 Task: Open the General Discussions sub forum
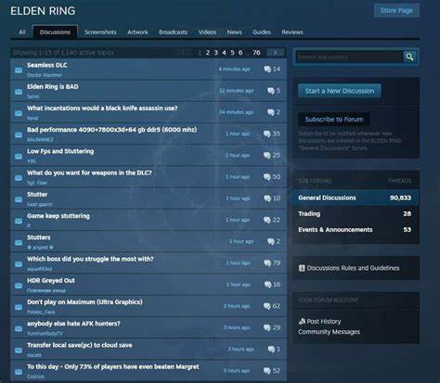point(355,198)
